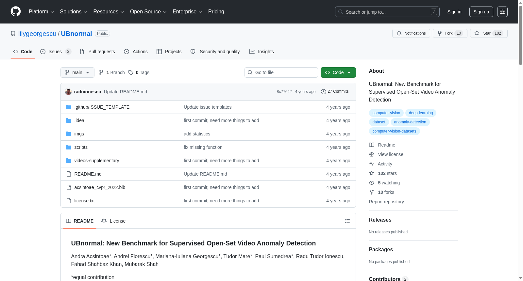Viewport: 523px width, 281px height.
Task: Switch to the Actions tab
Action: [x=136, y=52]
